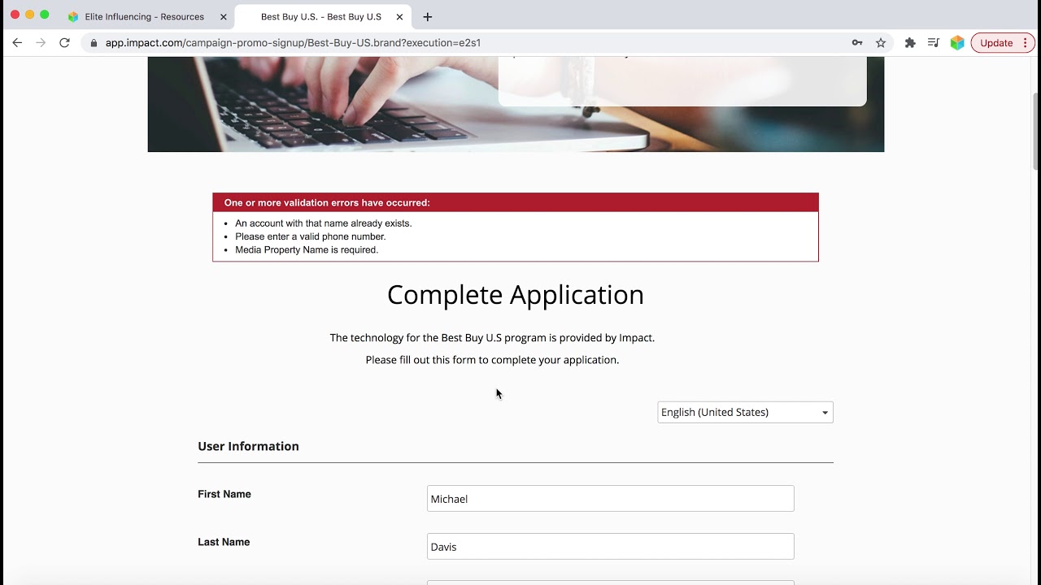Open the Extensions puzzle icon
The image size is (1041, 585).
point(910,43)
